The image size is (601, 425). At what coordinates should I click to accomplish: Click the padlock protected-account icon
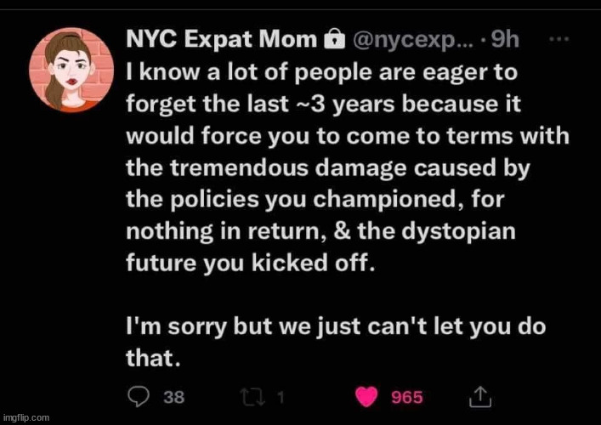[x=335, y=39]
